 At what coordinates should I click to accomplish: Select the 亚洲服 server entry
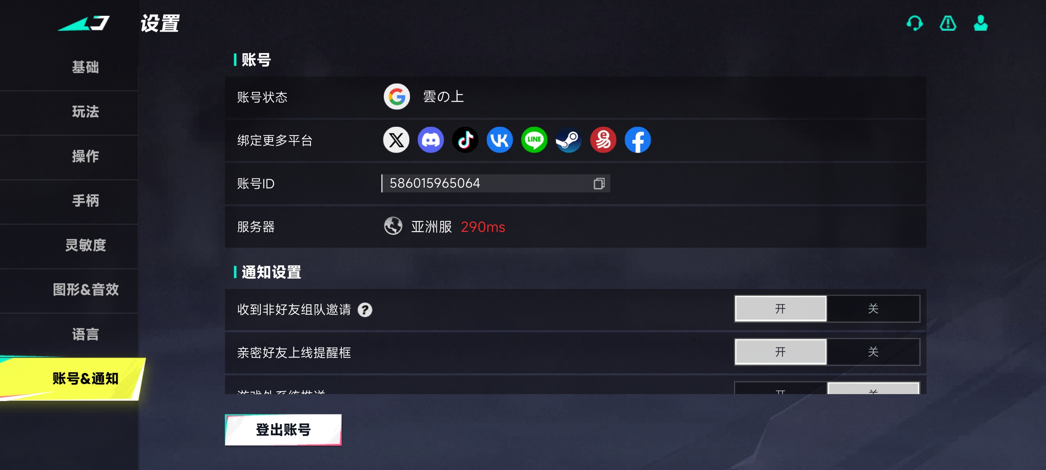coord(431,227)
